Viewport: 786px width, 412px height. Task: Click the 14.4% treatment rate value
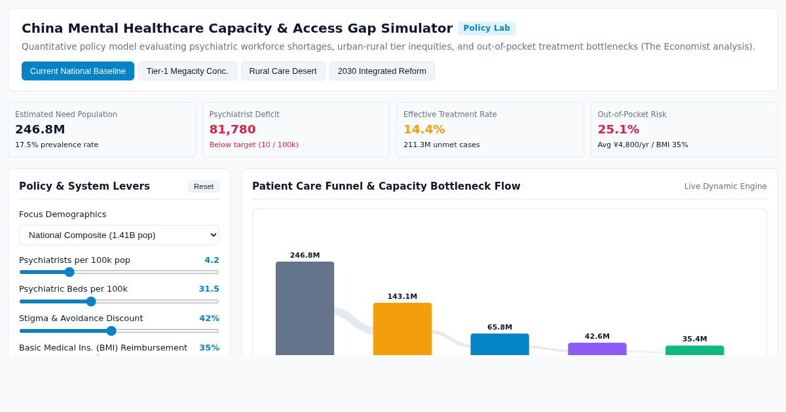(x=424, y=129)
